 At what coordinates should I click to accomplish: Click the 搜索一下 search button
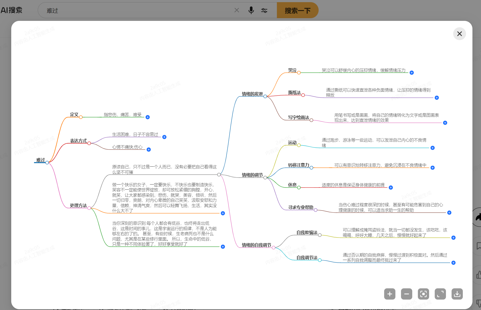297,10
